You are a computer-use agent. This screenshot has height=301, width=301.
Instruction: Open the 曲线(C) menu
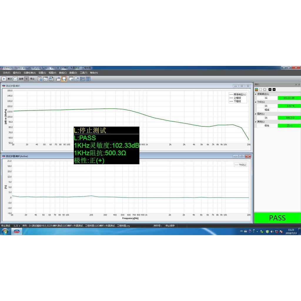click(63, 73)
